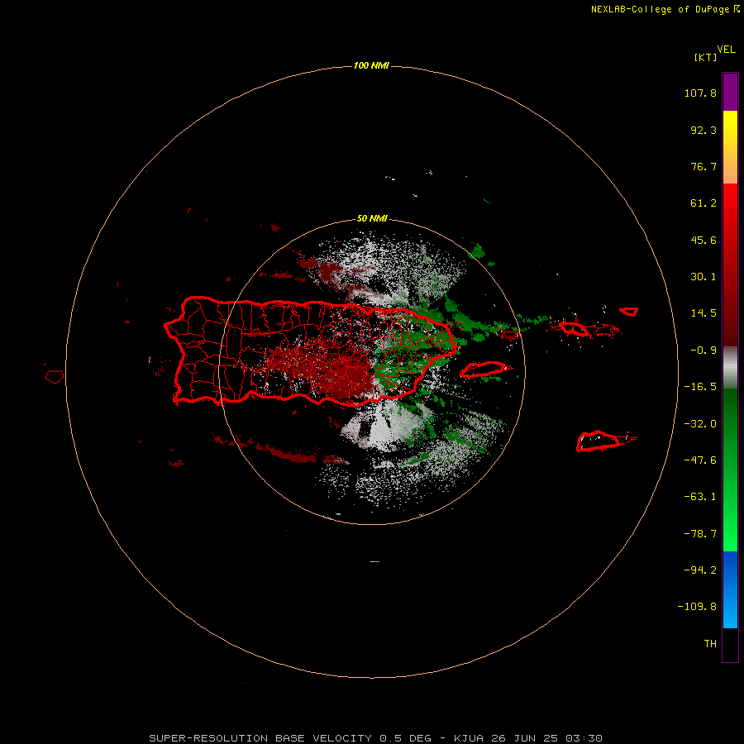Click the 50 NMI range ring label

coord(372,219)
